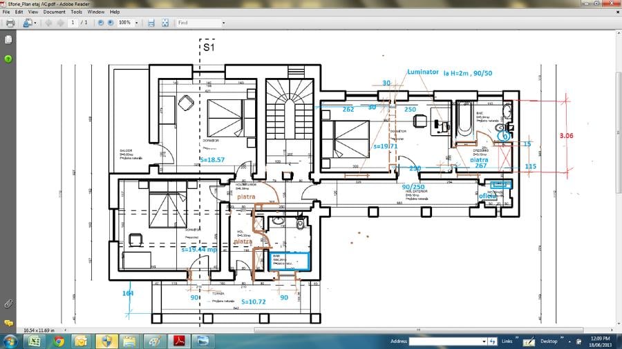Click the Print toolbar icon

click(x=10, y=23)
